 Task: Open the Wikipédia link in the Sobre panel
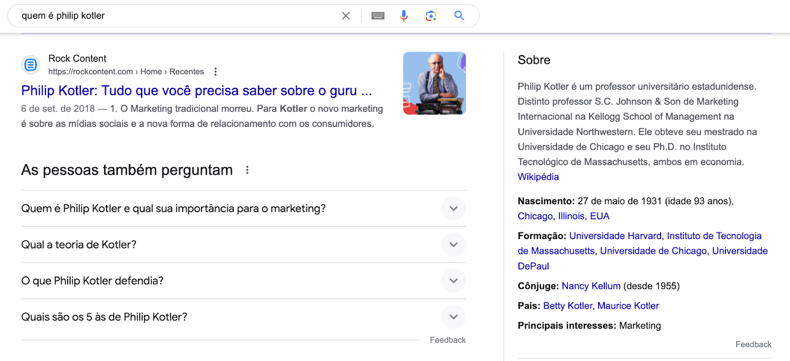tap(538, 177)
